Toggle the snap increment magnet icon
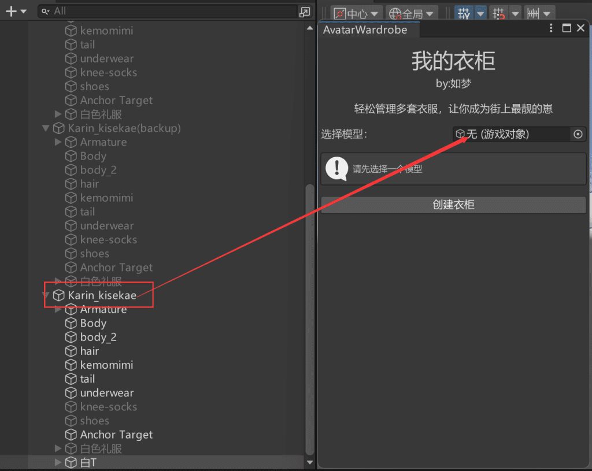The width and height of the screenshot is (592, 471). (x=499, y=13)
